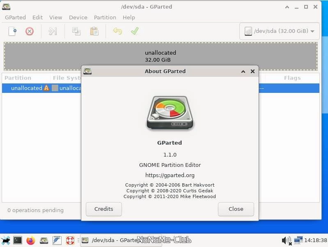Click the Copyright 2011-2020 Mike Fleetwood line
This screenshot has height=247, width=328.
[x=170, y=196]
